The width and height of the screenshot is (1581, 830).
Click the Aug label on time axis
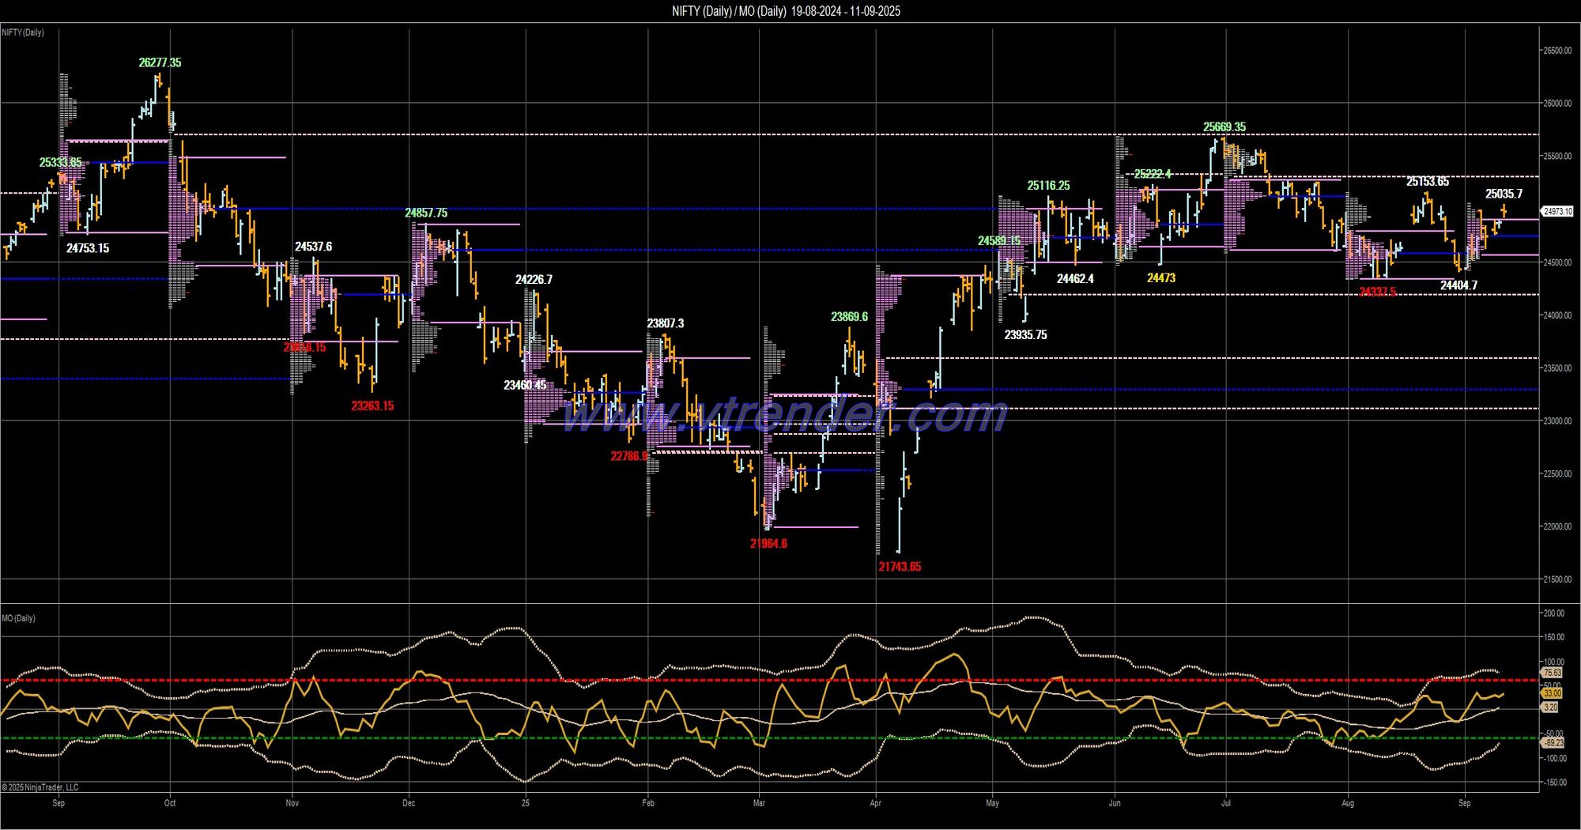coord(1348,803)
